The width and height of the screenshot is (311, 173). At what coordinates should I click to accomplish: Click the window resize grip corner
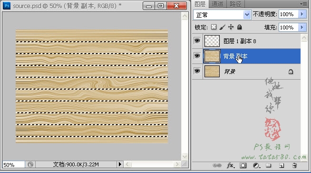(185, 164)
